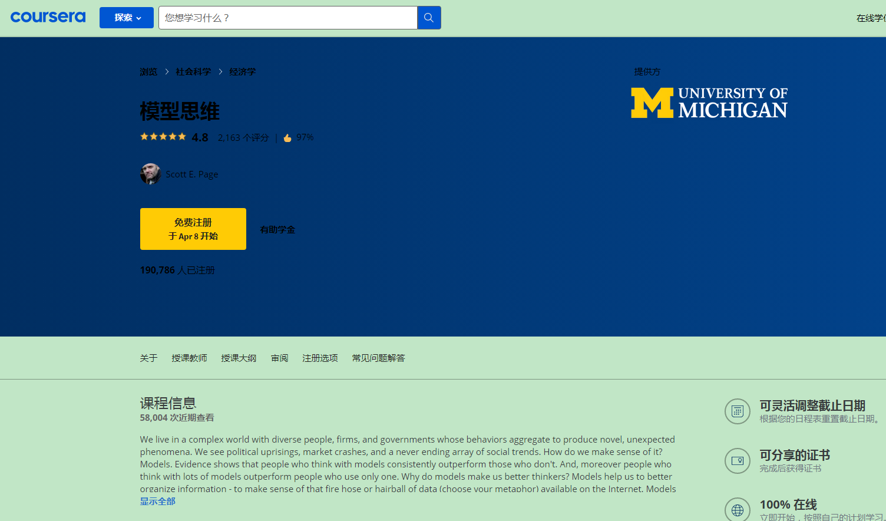
Task: Click the 可灵活调整截止日期 heading
Action: click(x=812, y=406)
